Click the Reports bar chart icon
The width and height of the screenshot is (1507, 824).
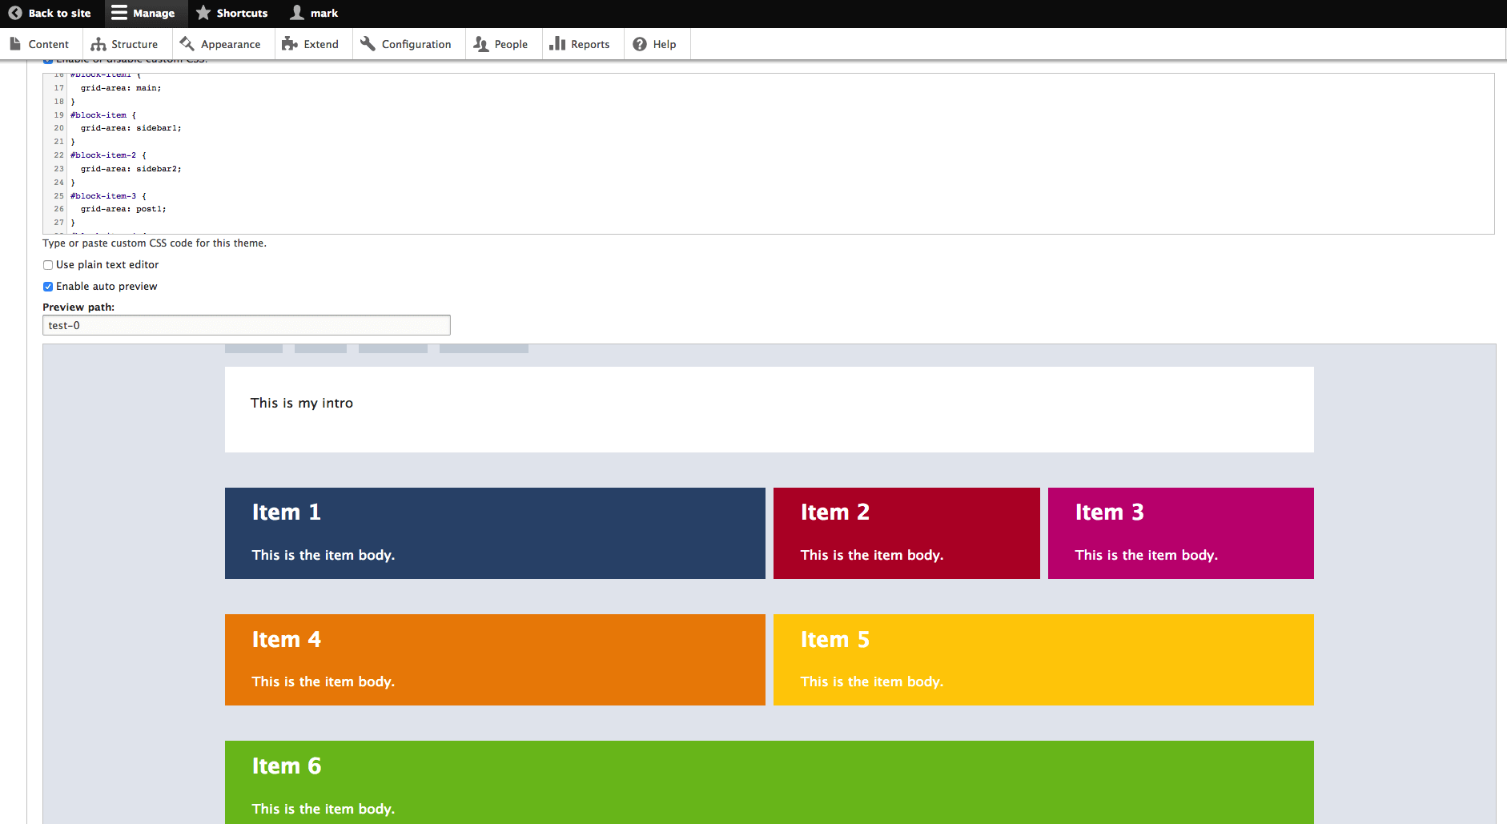(x=557, y=44)
